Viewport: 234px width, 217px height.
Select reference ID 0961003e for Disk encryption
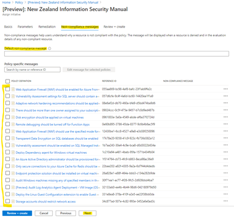[x=128, y=117]
